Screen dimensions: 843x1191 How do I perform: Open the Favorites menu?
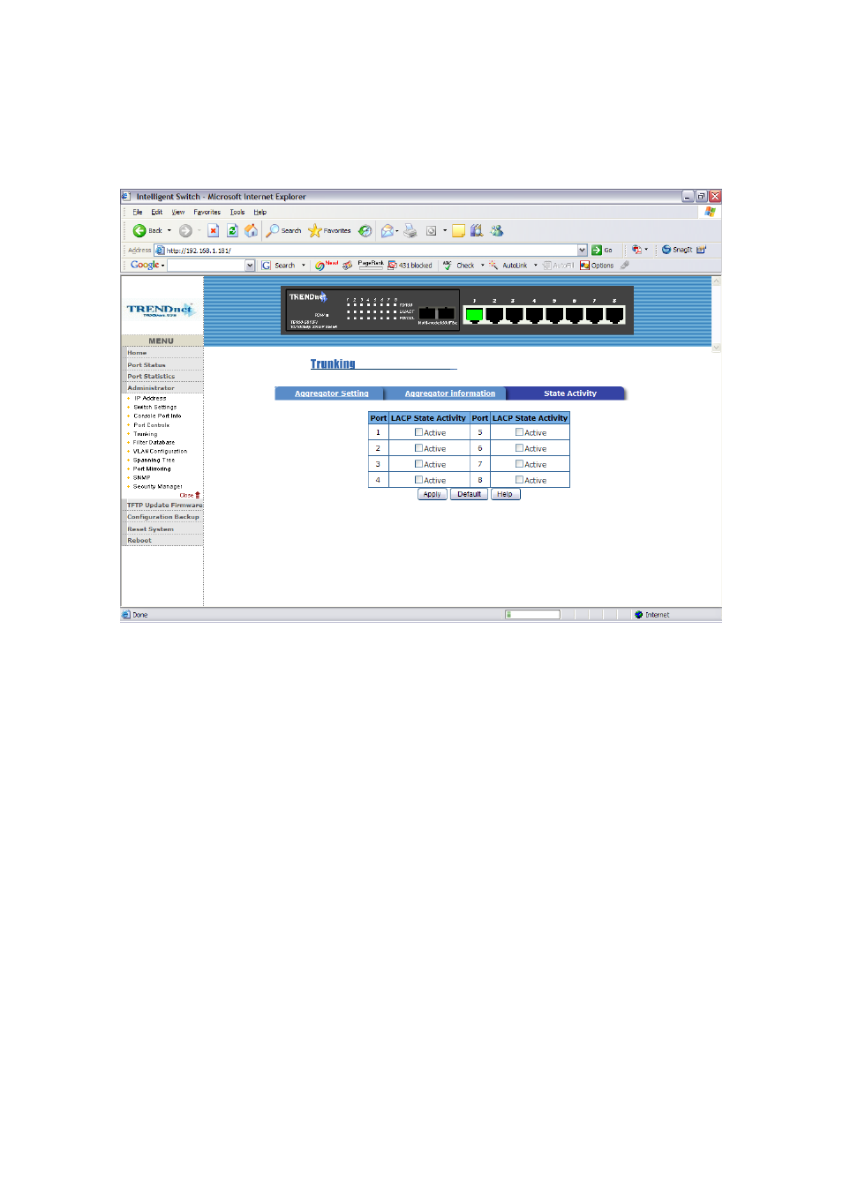click(207, 213)
